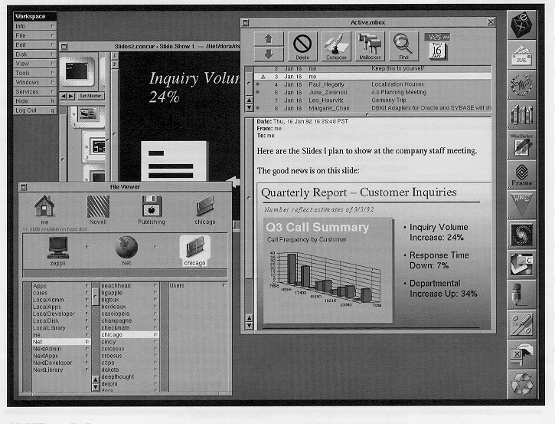Select the me home folder icon on the shelf
Viewport: 555px width, 424px height.
44,208
